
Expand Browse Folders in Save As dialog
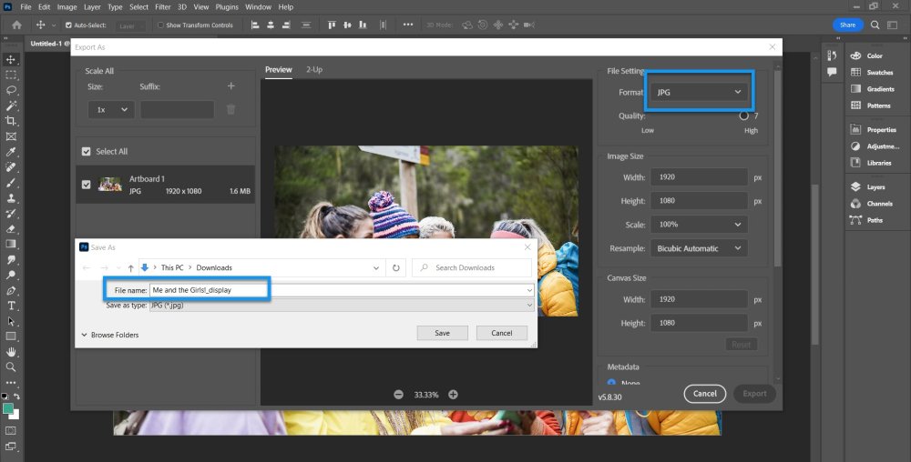(x=109, y=335)
